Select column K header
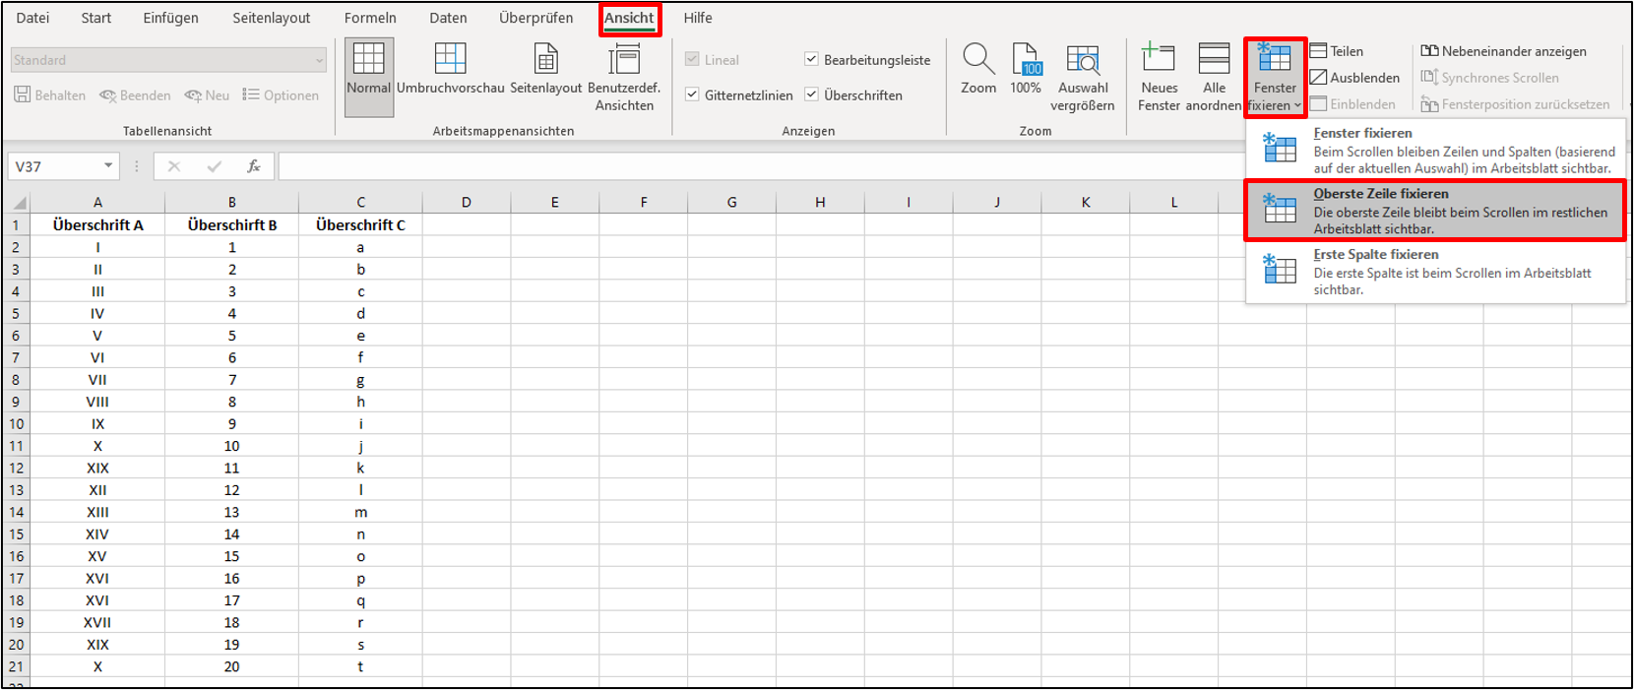 coord(1086,203)
